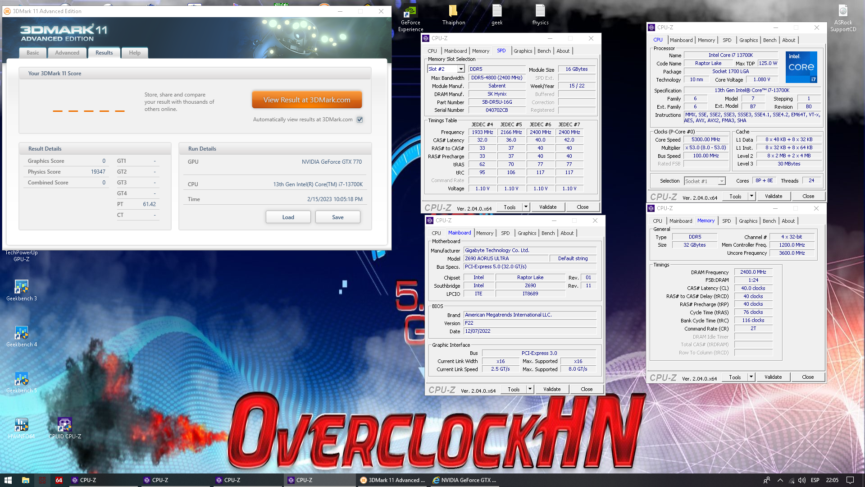Image resolution: width=865 pixels, height=487 pixels.
Task: Launch Geekbench 5 desktop shortcut
Action: (22, 382)
